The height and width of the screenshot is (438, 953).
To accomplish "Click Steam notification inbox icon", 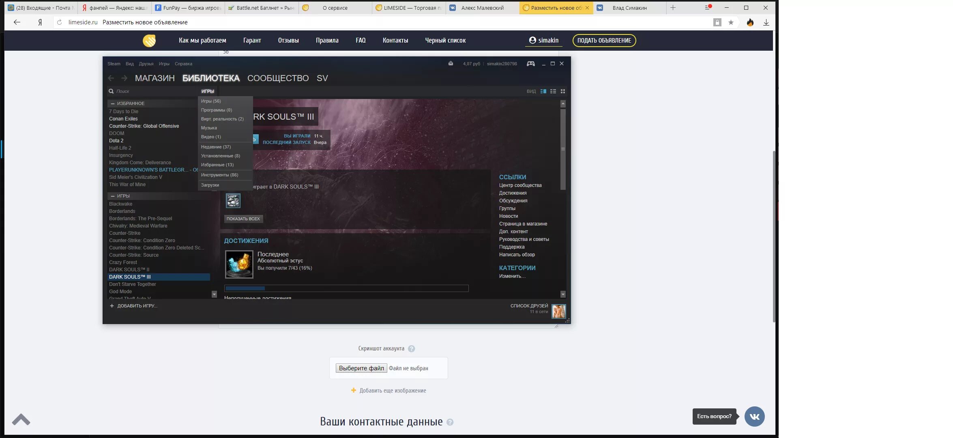I will tap(451, 64).
